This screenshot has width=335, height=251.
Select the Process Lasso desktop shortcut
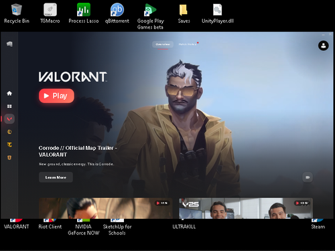coord(84,14)
